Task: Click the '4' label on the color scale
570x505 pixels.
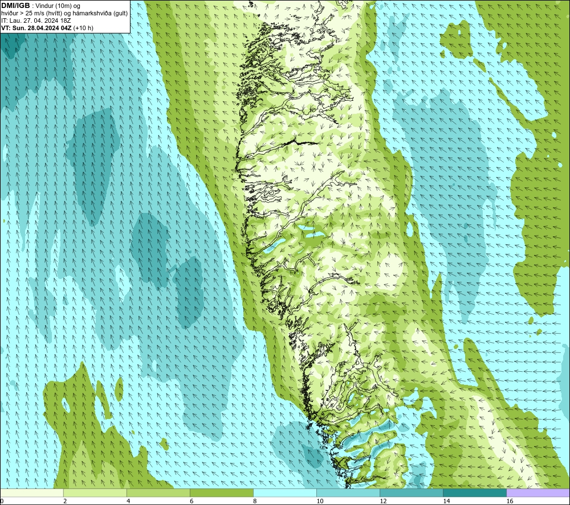Action: [128, 502]
